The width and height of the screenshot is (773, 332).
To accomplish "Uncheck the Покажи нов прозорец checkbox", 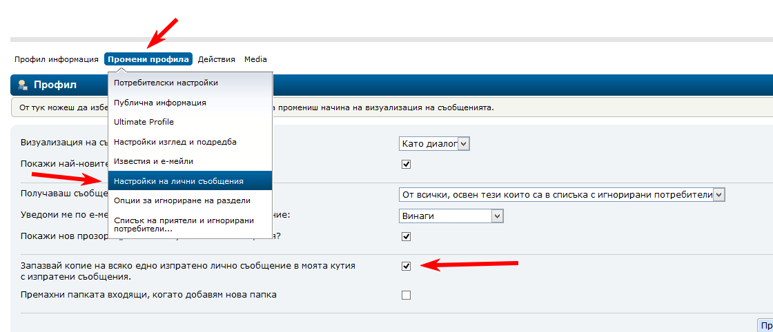I will pos(407,237).
